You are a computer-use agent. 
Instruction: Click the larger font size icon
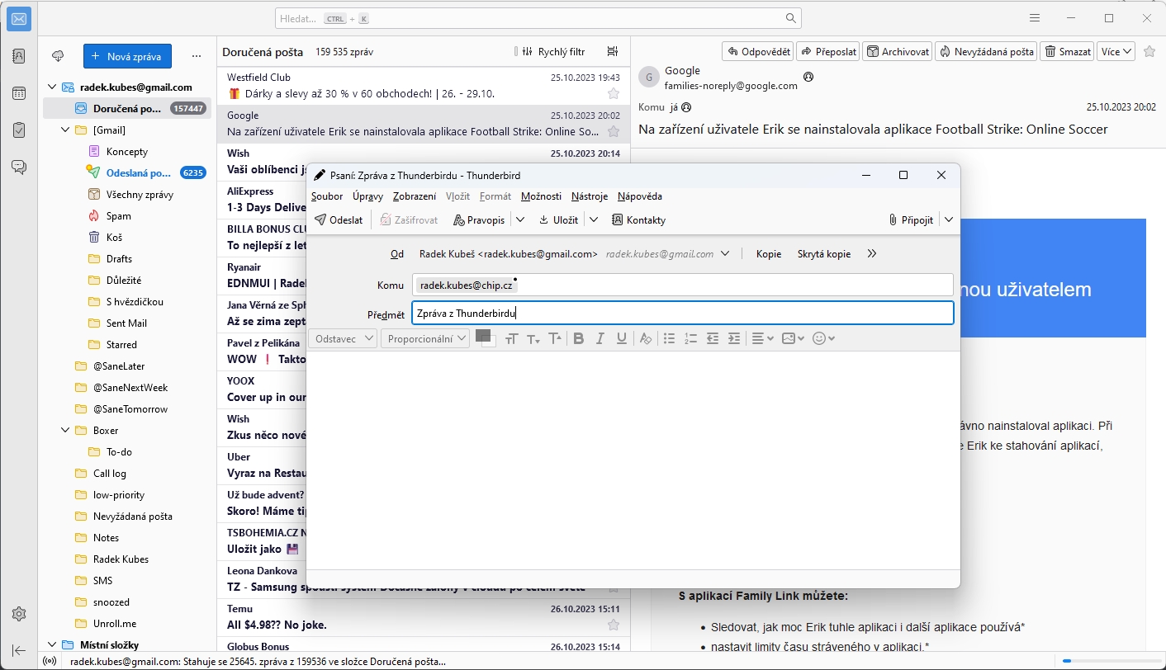tap(555, 338)
